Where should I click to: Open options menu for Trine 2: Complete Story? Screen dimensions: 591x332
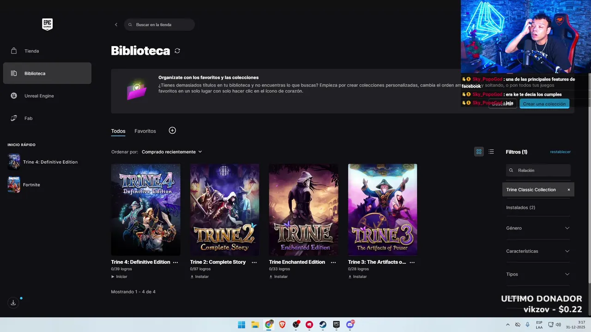(x=254, y=262)
